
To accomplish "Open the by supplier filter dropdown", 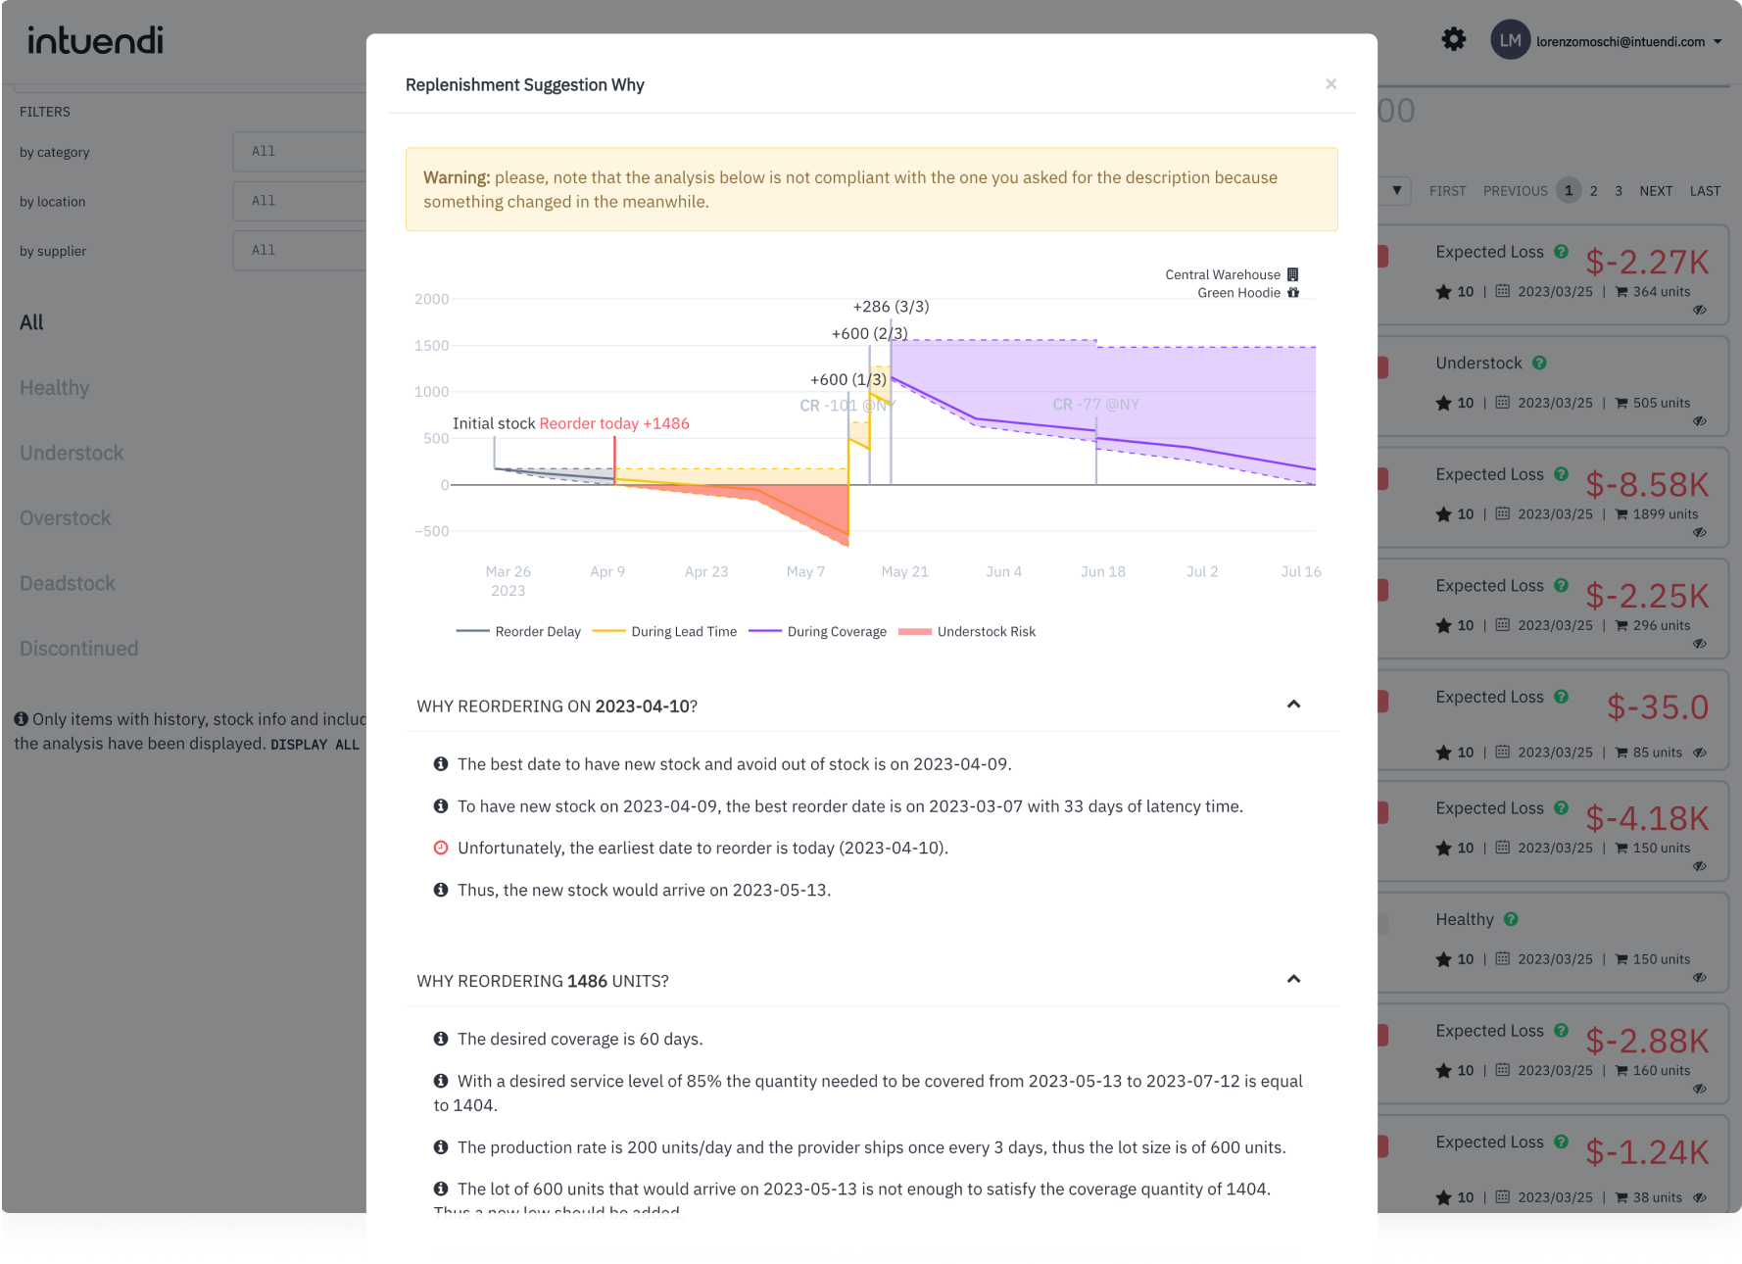I will [299, 251].
